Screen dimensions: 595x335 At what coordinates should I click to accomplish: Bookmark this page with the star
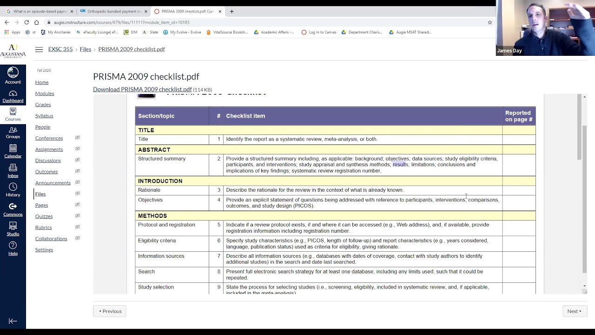pos(489,22)
